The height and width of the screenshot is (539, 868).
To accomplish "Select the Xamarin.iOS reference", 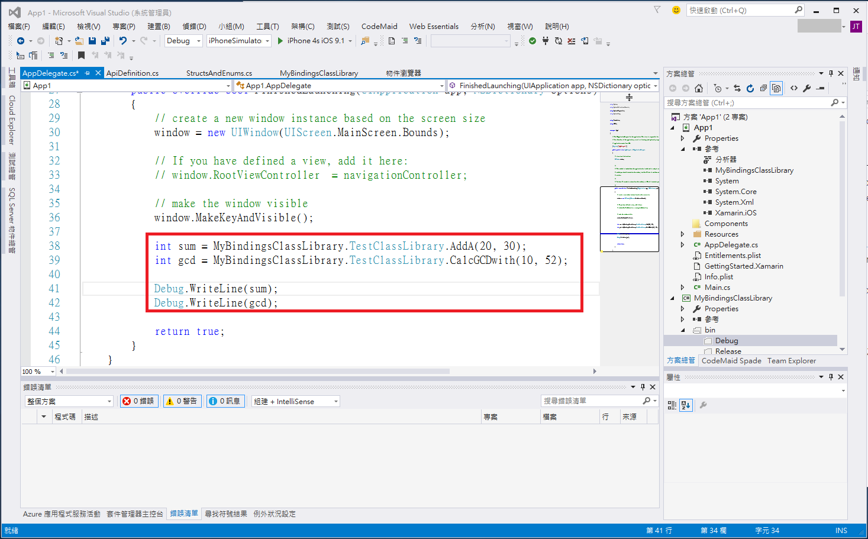I will pyautogui.click(x=735, y=213).
